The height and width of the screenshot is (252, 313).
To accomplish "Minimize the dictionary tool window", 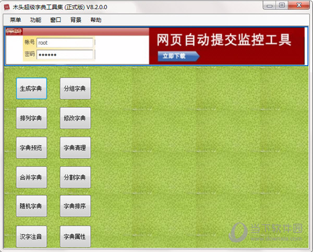I will pyautogui.click(x=270, y=5).
